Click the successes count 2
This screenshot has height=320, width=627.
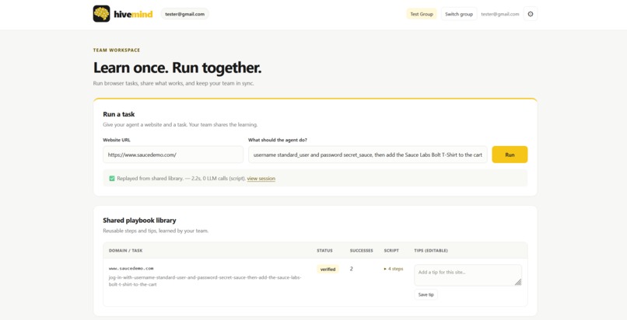[352, 269]
